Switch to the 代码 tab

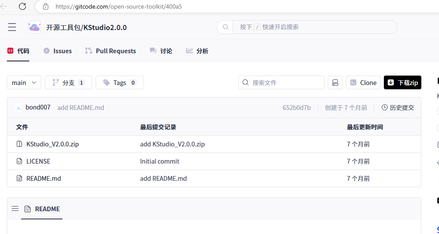(18, 51)
